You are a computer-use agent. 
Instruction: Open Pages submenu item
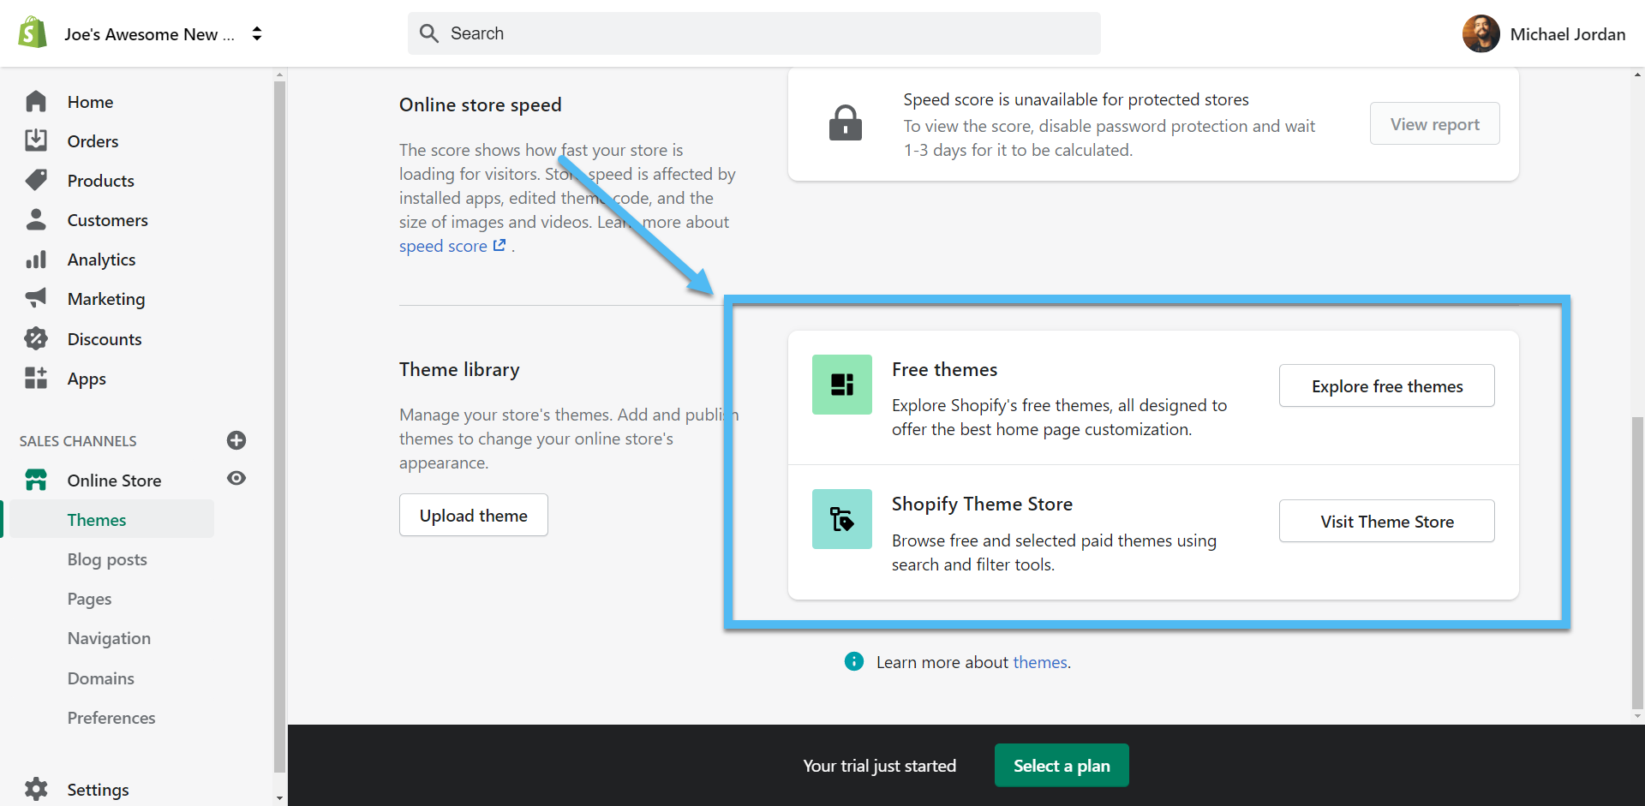tap(89, 599)
